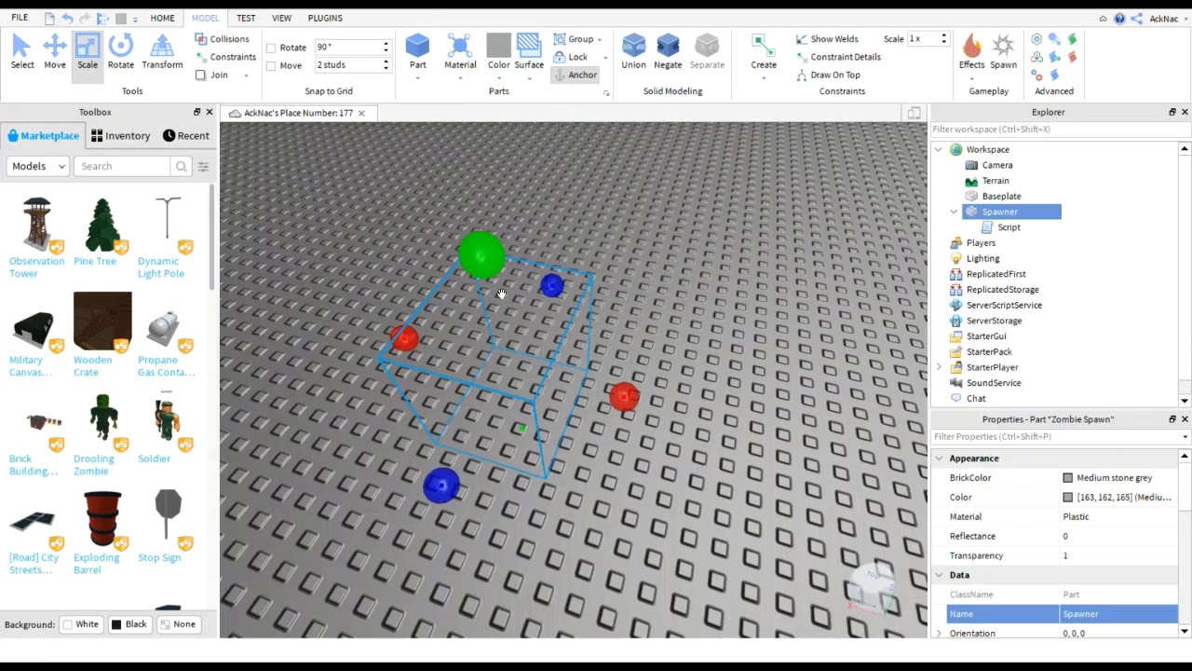The width and height of the screenshot is (1192, 671).
Task: Switch to the PLUGINS tab
Action: [x=325, y=18]
